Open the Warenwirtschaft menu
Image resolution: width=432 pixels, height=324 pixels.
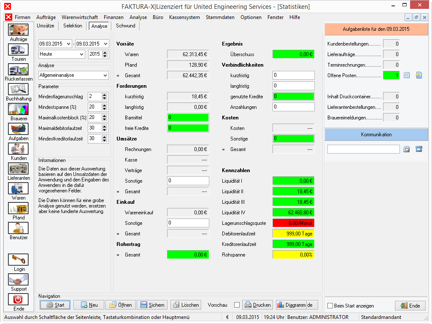coord(80,17)
